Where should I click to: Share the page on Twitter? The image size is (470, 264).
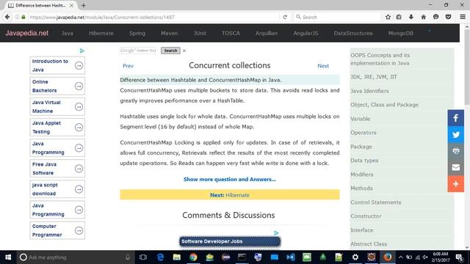[455, 134]
